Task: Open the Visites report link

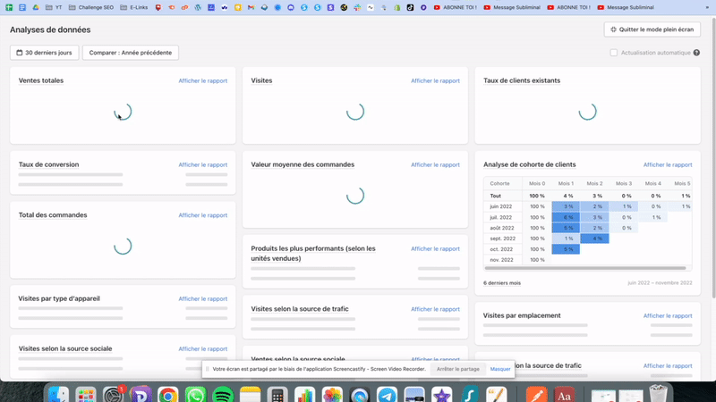Action: [435, 80]
